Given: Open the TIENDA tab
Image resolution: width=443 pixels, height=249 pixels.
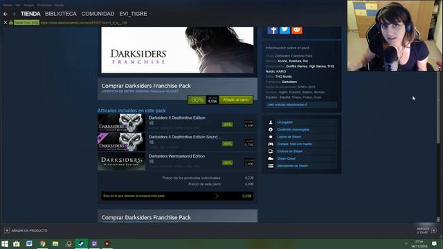Looking at the screenshot, I should click(30, 14).
